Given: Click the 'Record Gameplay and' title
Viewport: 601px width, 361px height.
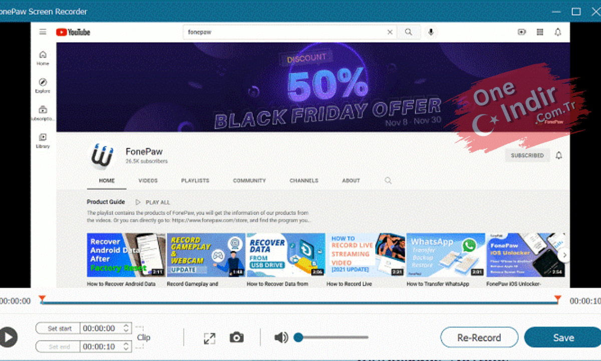Looking at the screenshot, I should [x=192, y=284].
